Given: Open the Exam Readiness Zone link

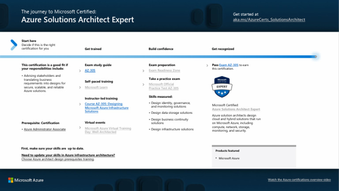Looking at the screenshot, I should pyautogui.click(x=164, y=71).
